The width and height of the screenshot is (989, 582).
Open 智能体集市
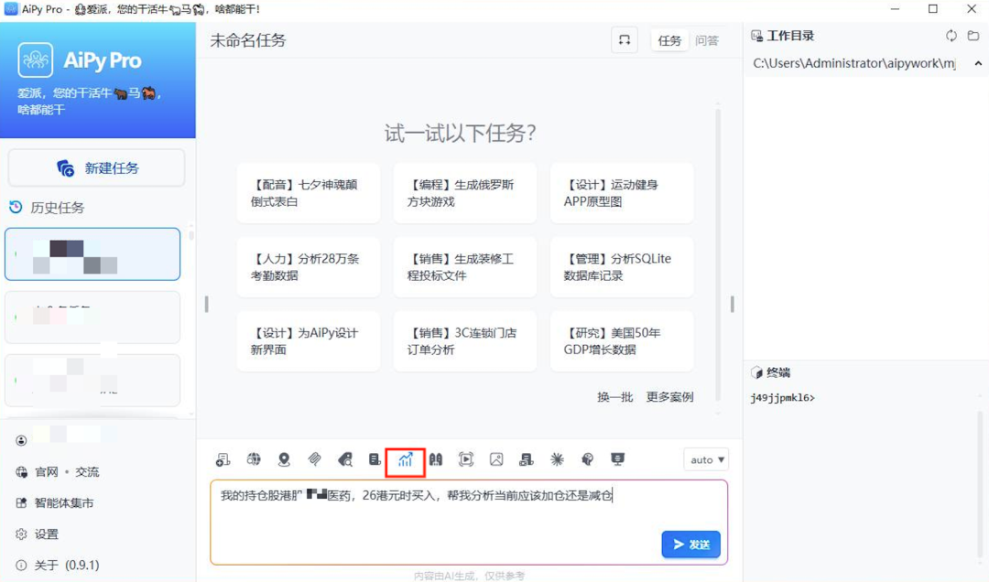click(x=64, y=502)
